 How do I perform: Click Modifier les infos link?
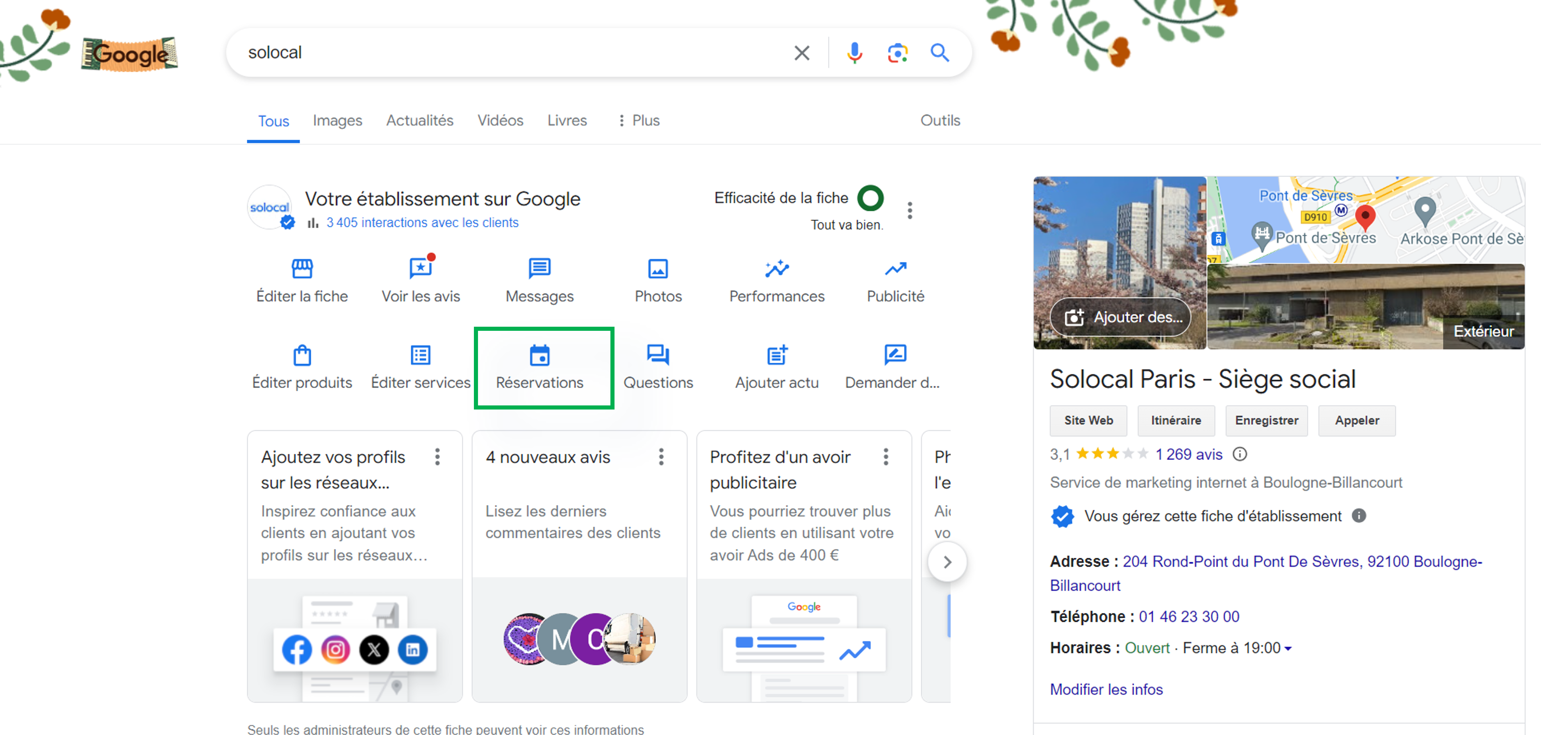pyautogui.click(x=1106, y=689)
